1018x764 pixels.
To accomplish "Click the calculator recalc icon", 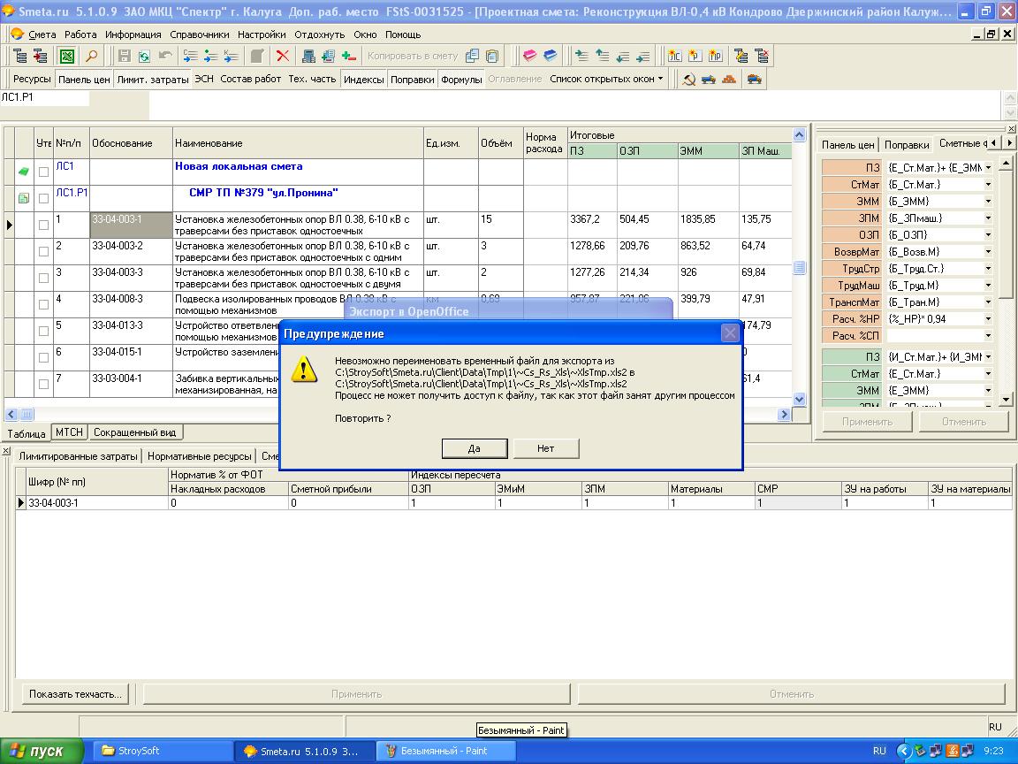I will [x=309, y=56].
